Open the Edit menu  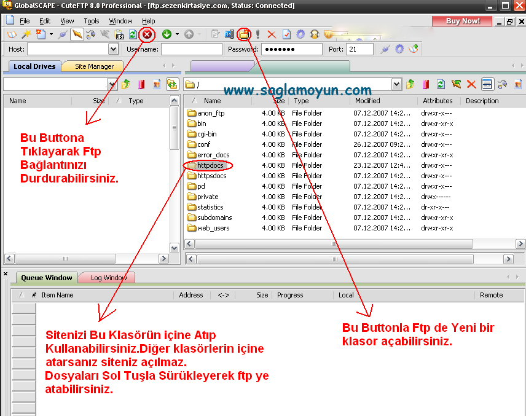[x=45, y=21]
